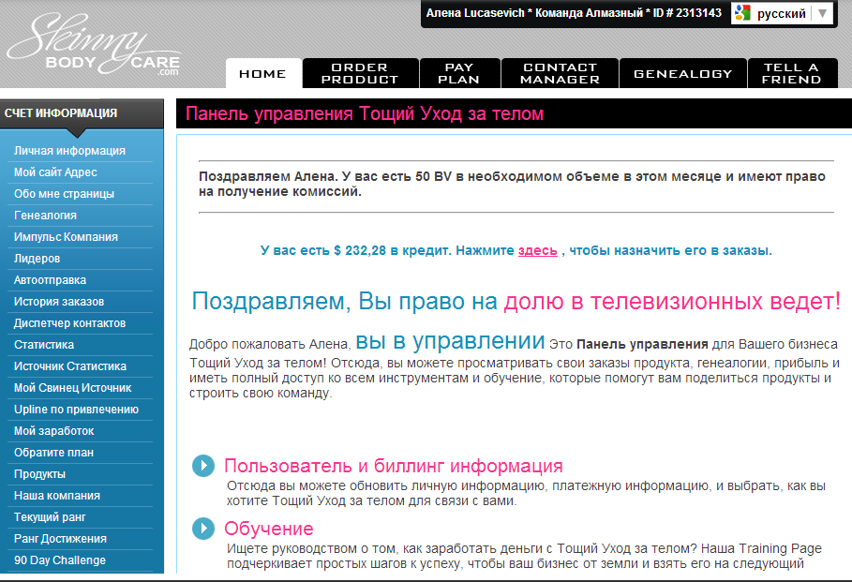Select История заказов in the sidebar
This screenshot has height=582, width=852.
point(59,302)
